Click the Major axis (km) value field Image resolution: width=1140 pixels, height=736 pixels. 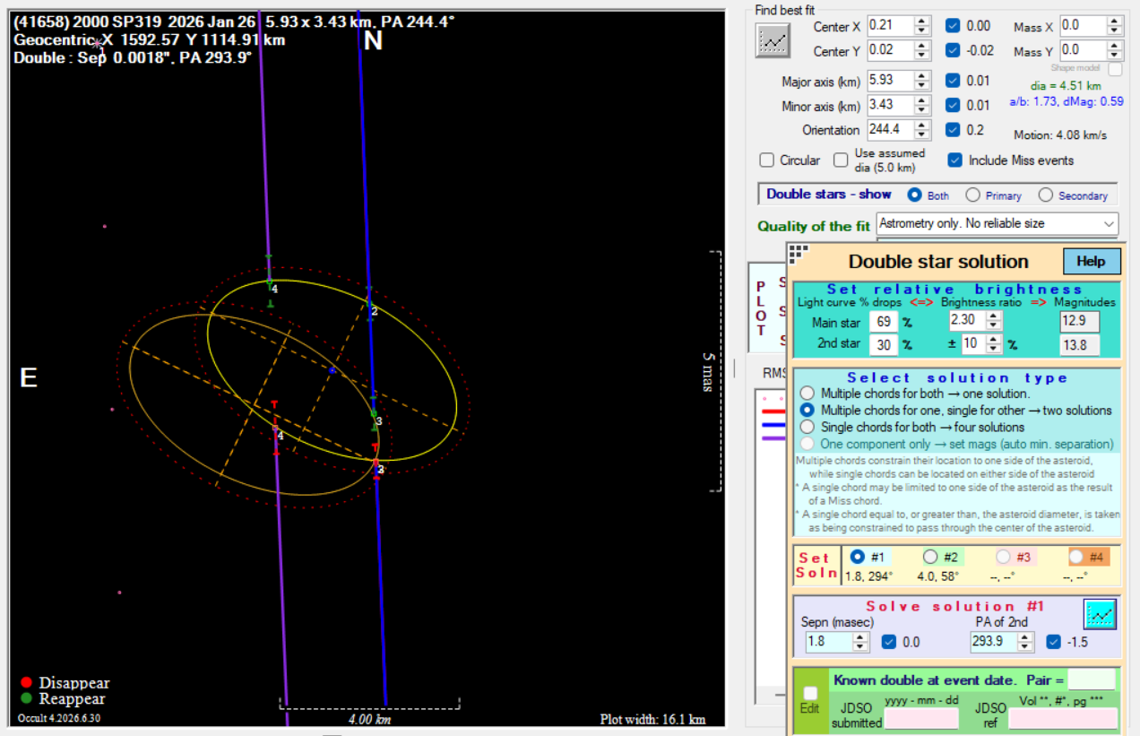point(891,81)
